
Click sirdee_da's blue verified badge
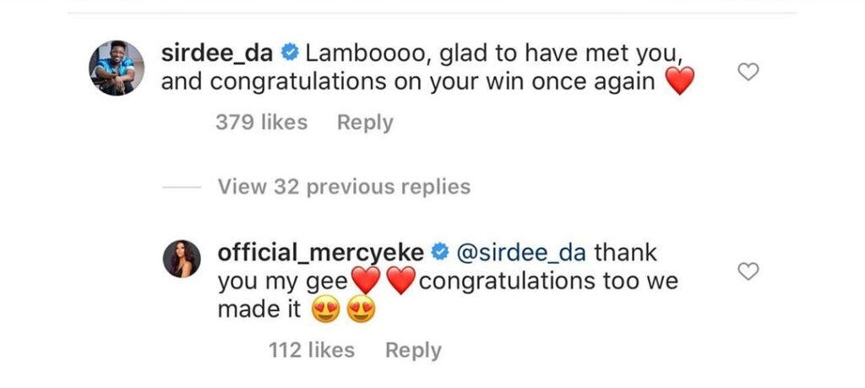point(290,53)
